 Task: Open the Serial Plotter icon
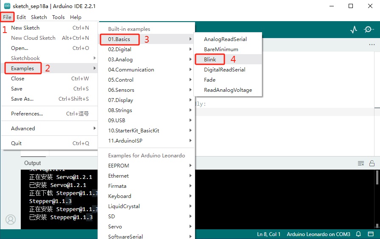[x=354, y=30]
